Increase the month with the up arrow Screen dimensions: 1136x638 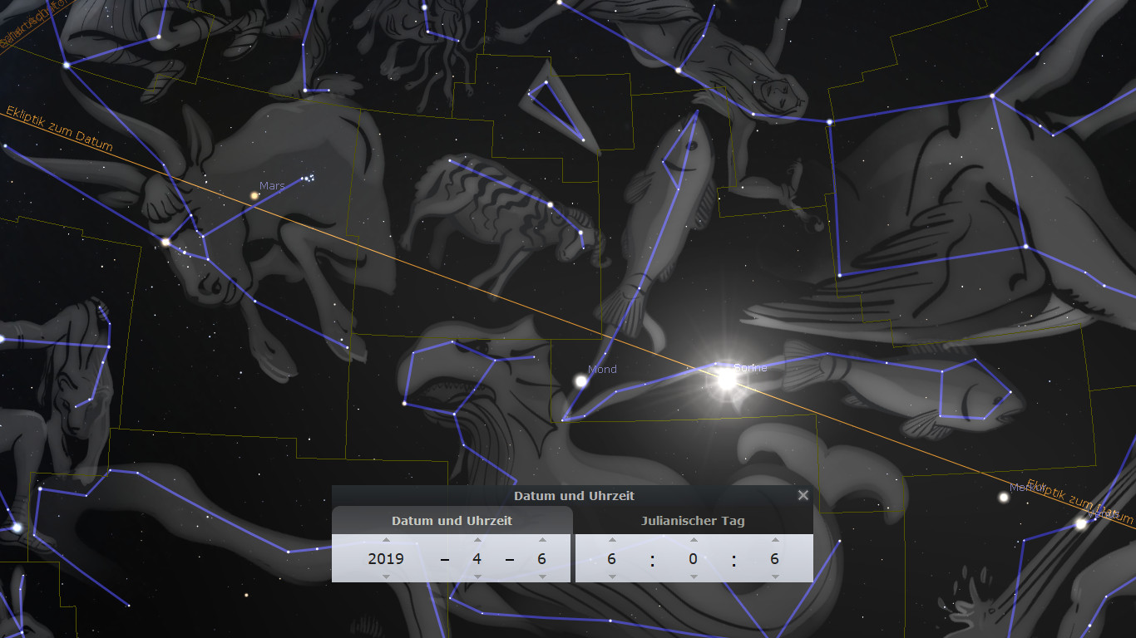click(477, 540)
